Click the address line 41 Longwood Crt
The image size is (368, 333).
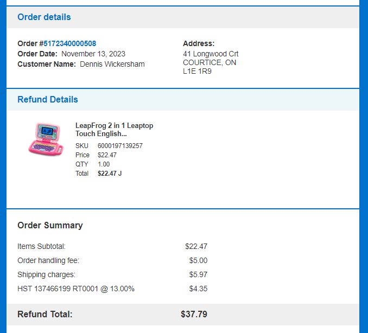211,54
